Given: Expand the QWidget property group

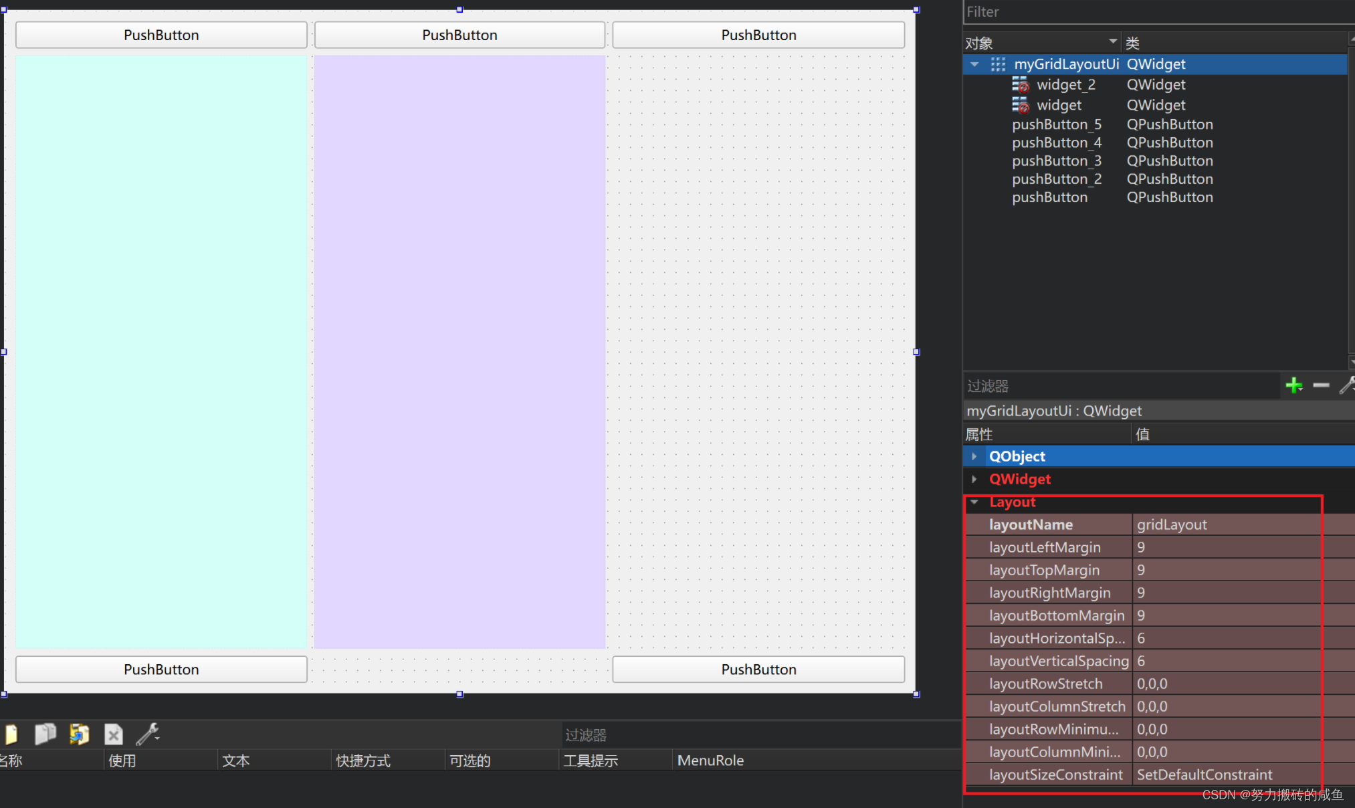Looking at the screenshot, I should pos(974,479).
